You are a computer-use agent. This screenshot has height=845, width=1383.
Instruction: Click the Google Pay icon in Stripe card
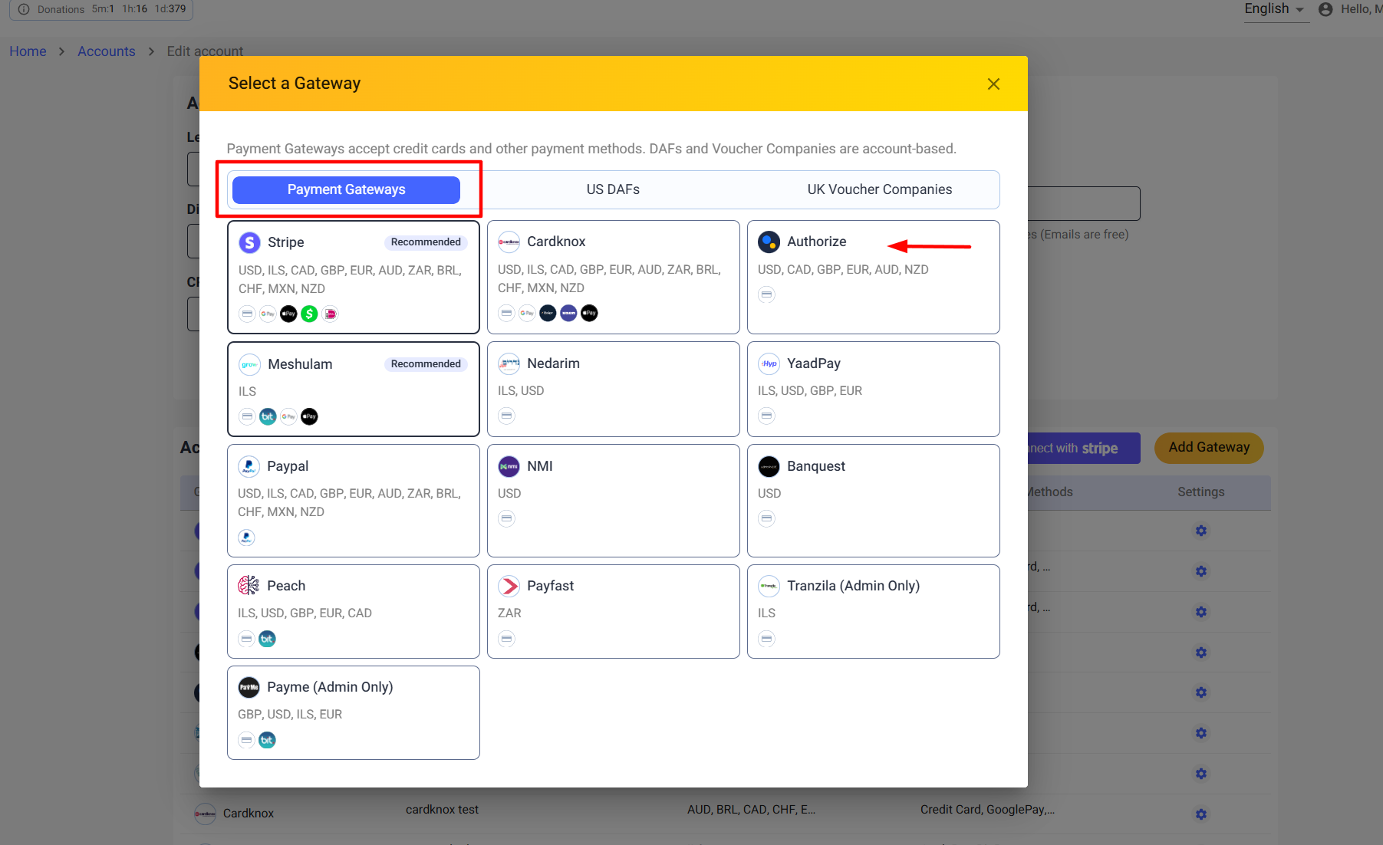click(268, 314)
